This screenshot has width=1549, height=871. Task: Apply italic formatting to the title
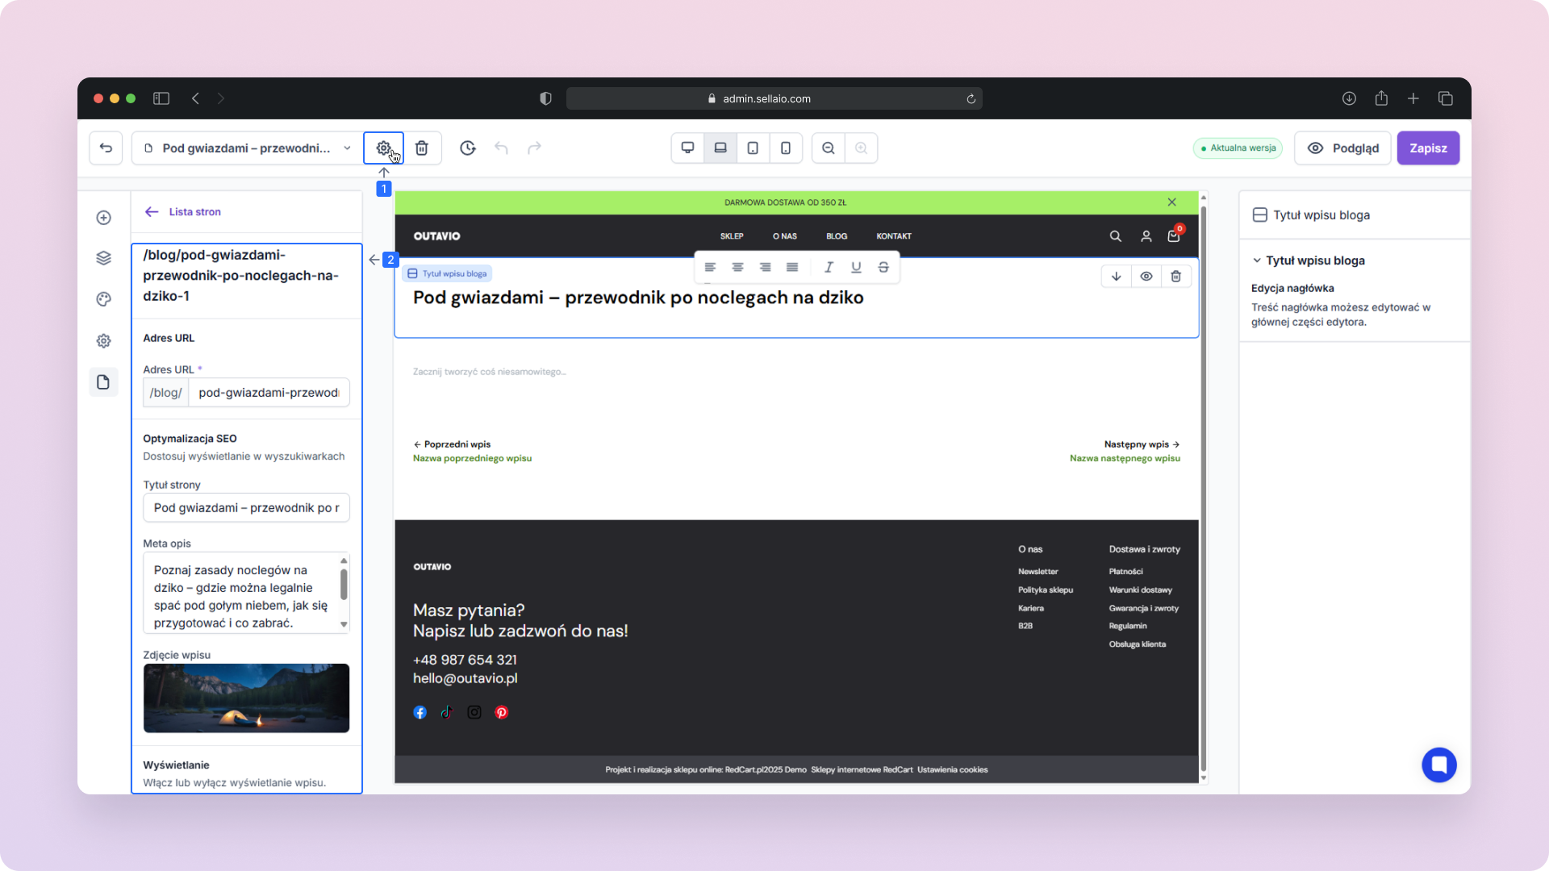point(829,267)
